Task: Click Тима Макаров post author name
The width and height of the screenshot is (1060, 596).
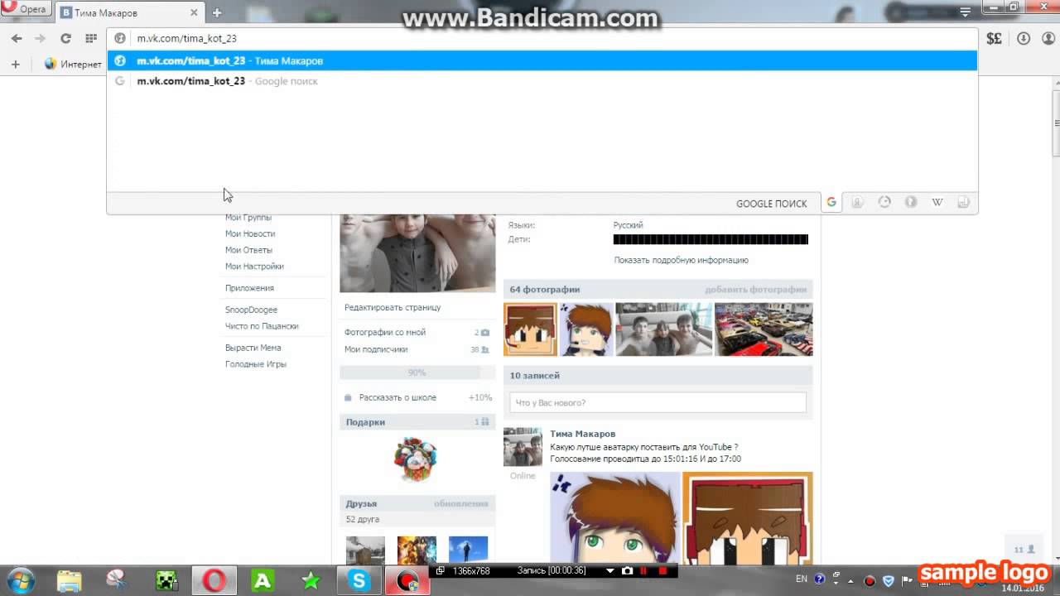Action: click(582, 434)
